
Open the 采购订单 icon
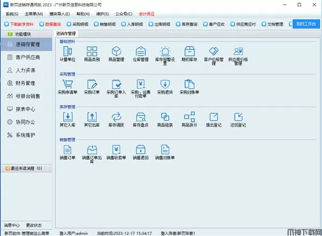point(92,84)
